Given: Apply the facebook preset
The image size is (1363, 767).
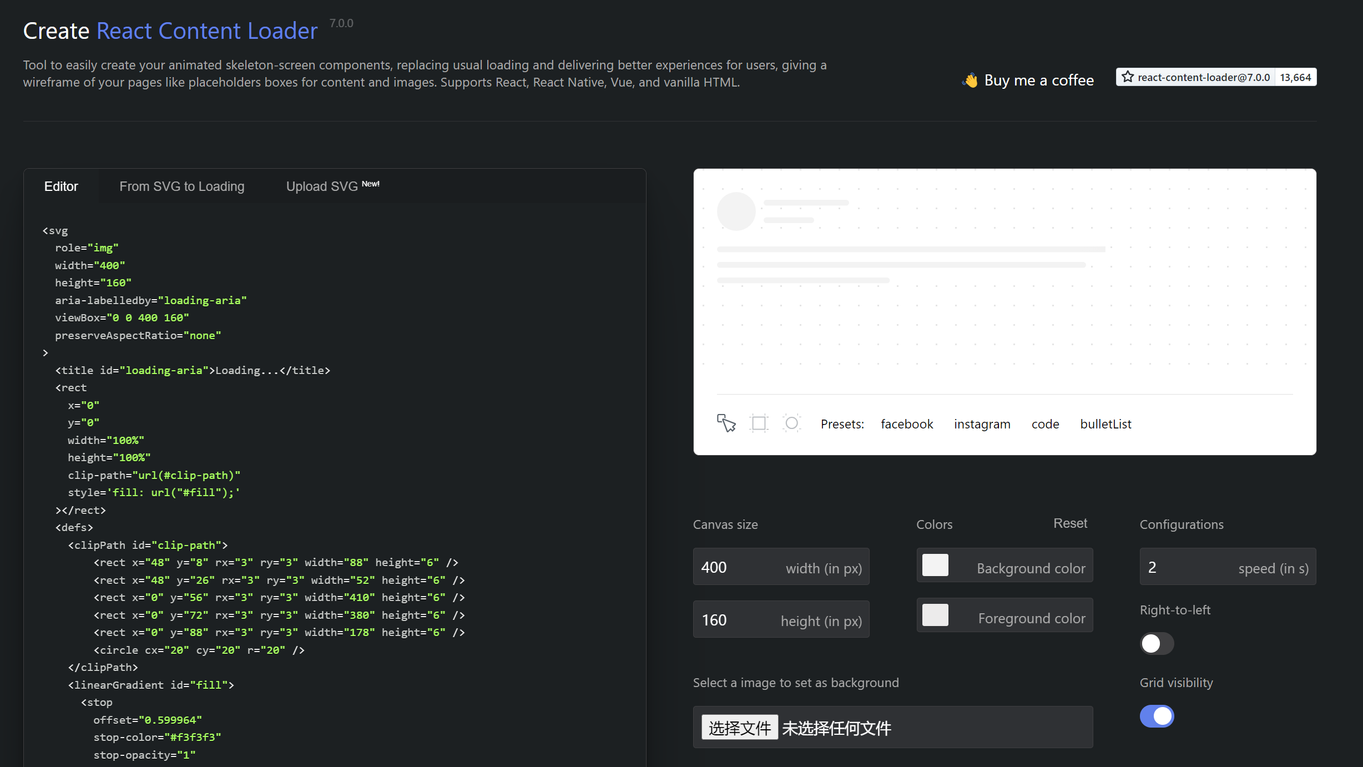Looking at the screenshot, I should click(x=907, y=423).
